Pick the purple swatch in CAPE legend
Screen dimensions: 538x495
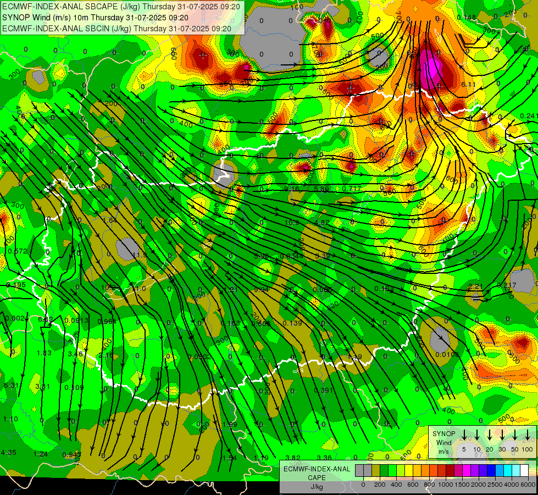coord(475,470)
